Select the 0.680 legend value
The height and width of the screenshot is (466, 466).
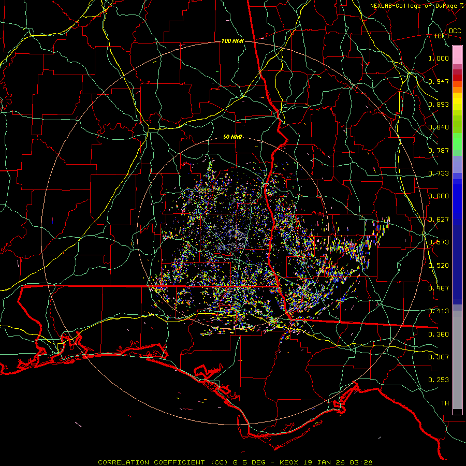click(439, 196)
